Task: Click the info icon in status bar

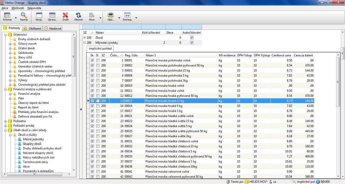Action: pos(318,182)
